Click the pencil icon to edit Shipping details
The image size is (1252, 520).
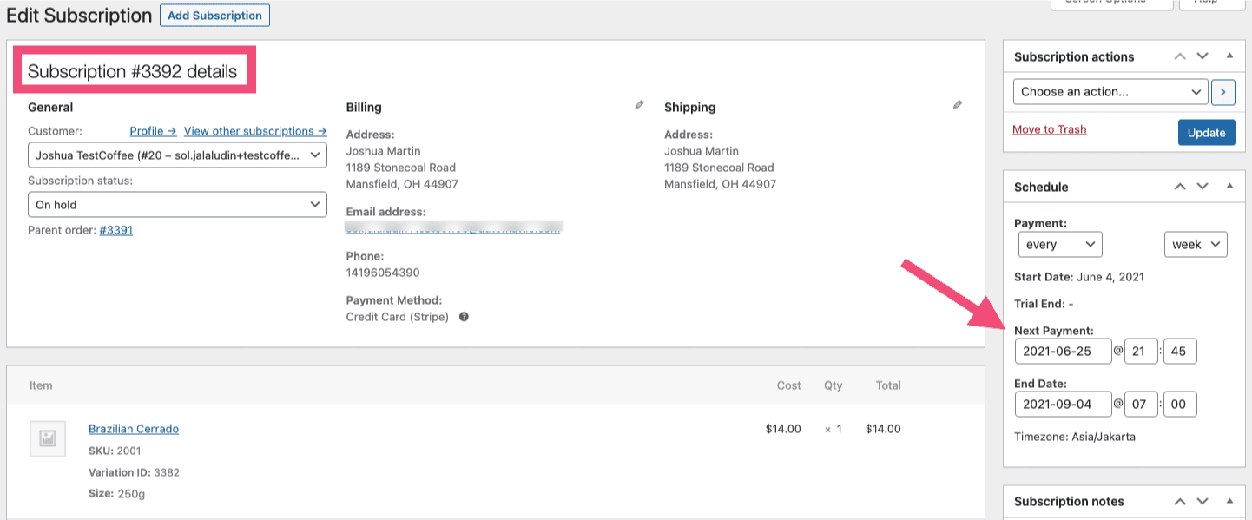[957, 104]
